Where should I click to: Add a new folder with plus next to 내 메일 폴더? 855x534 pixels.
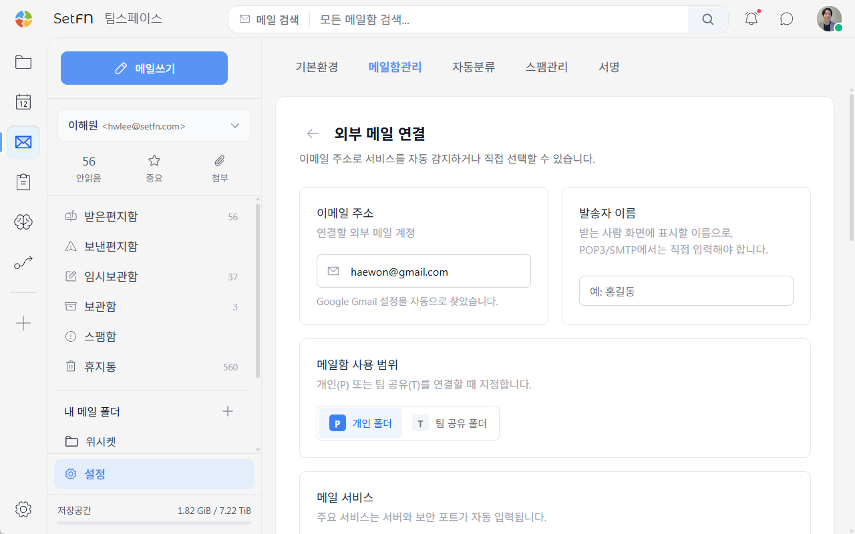pos(228,411)
